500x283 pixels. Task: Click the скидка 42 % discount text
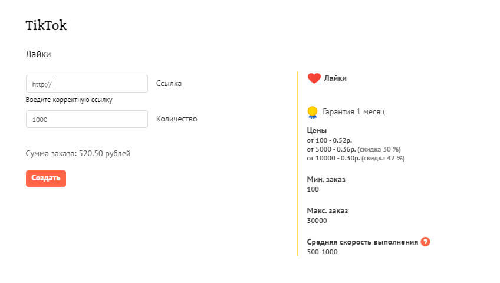(x=383, y=158)
